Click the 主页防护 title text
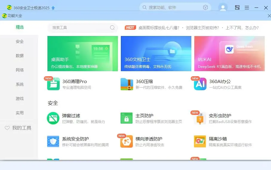Screen dimensions: 271x170 point(144,116)
